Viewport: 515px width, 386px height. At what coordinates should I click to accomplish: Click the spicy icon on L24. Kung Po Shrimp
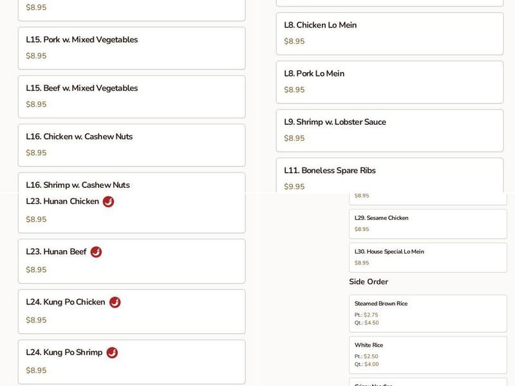coord(111,353)
